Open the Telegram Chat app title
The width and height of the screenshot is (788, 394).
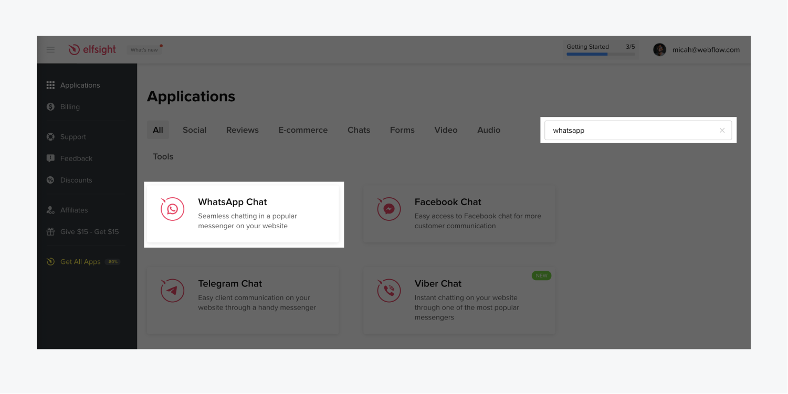pos(230,284)
